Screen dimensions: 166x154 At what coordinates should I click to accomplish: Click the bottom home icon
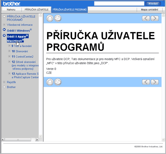50,82
